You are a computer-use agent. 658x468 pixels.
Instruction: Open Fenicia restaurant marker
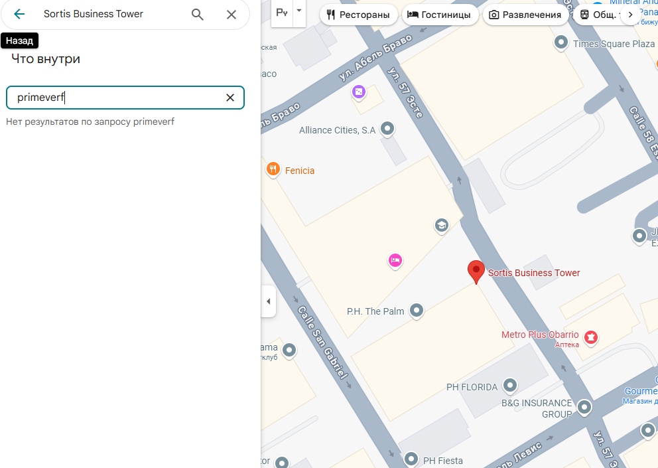click(273, 170)
